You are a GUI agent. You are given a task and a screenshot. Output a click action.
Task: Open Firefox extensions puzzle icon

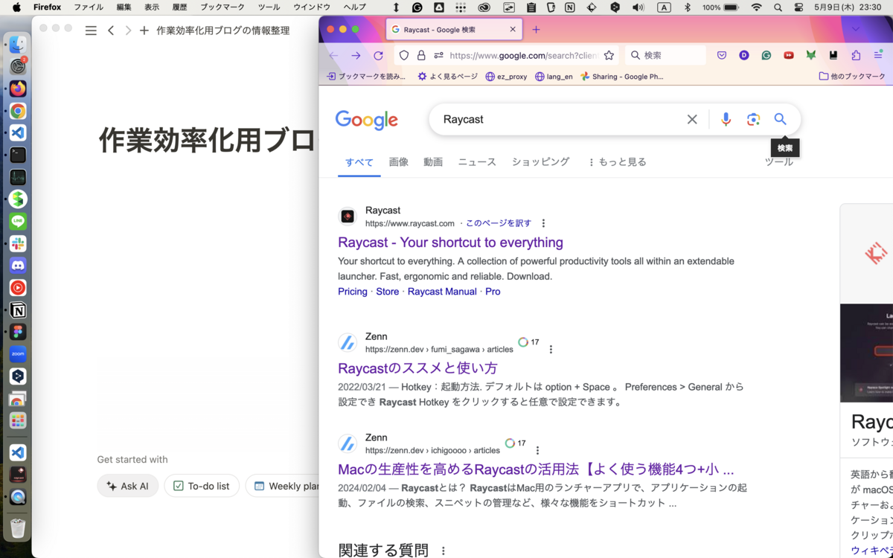click(856, 56)
